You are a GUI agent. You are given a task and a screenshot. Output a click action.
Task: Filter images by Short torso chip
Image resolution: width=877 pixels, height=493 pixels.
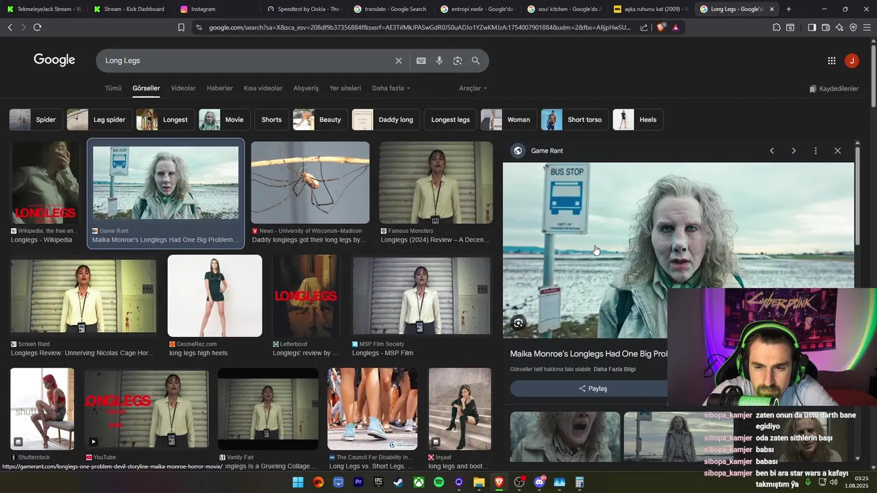(x=574, y=120)
